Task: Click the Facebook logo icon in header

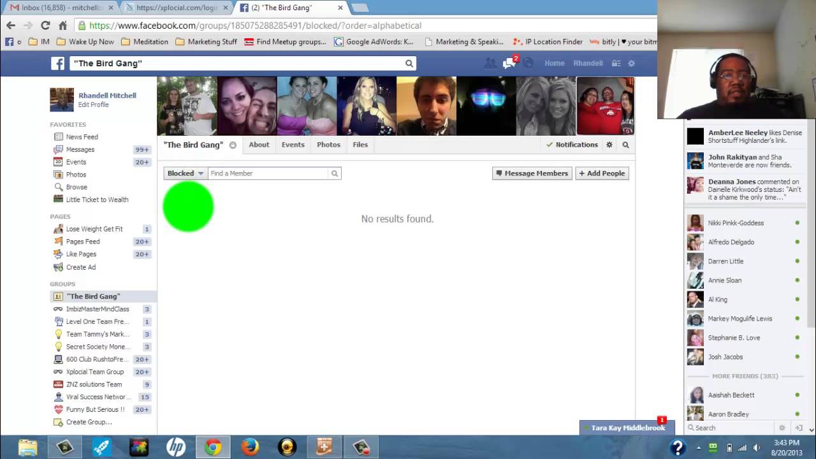Action: coord(58,63)
